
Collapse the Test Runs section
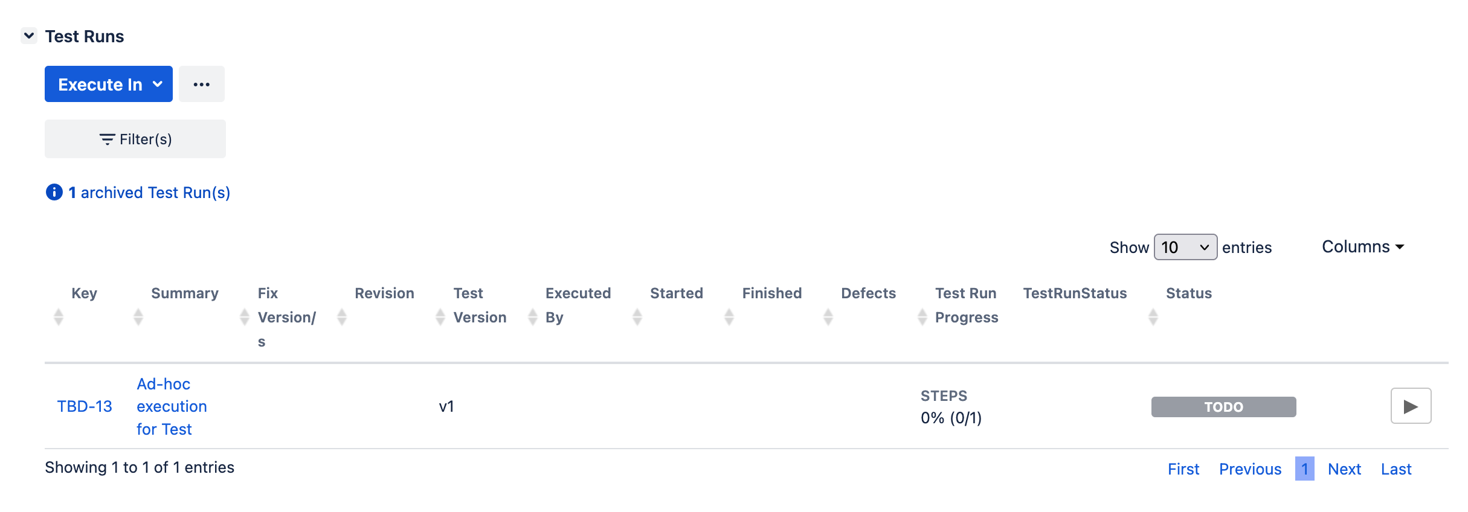[29, 36]
